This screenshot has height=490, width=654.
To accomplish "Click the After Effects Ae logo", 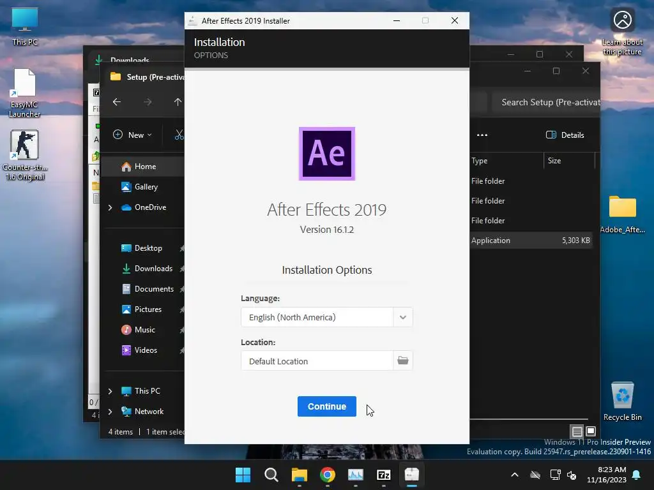I will click(x=326, y=154).
